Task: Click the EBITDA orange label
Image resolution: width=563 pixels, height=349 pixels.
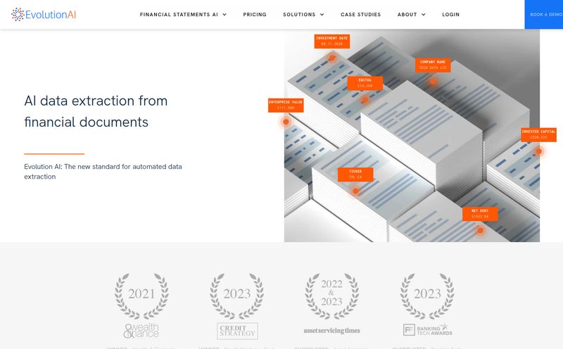Action: (365, 83)
